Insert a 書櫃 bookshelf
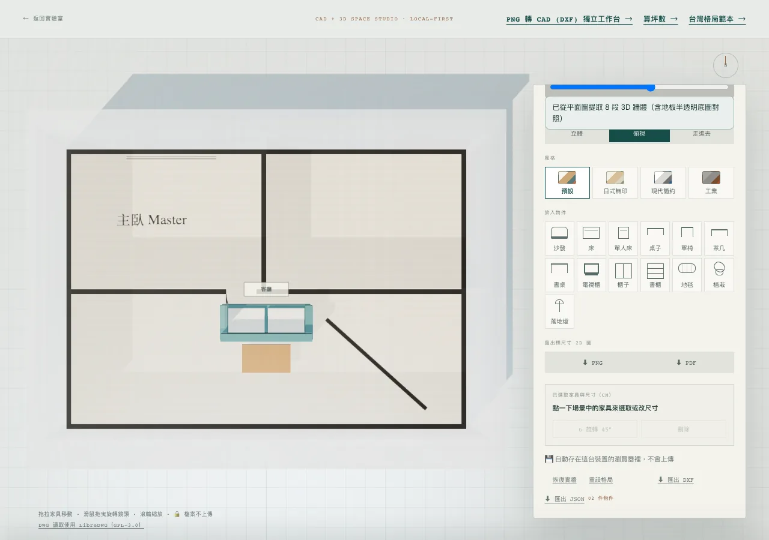This screenshot has width=769, height=540. (x=655, y=275)
